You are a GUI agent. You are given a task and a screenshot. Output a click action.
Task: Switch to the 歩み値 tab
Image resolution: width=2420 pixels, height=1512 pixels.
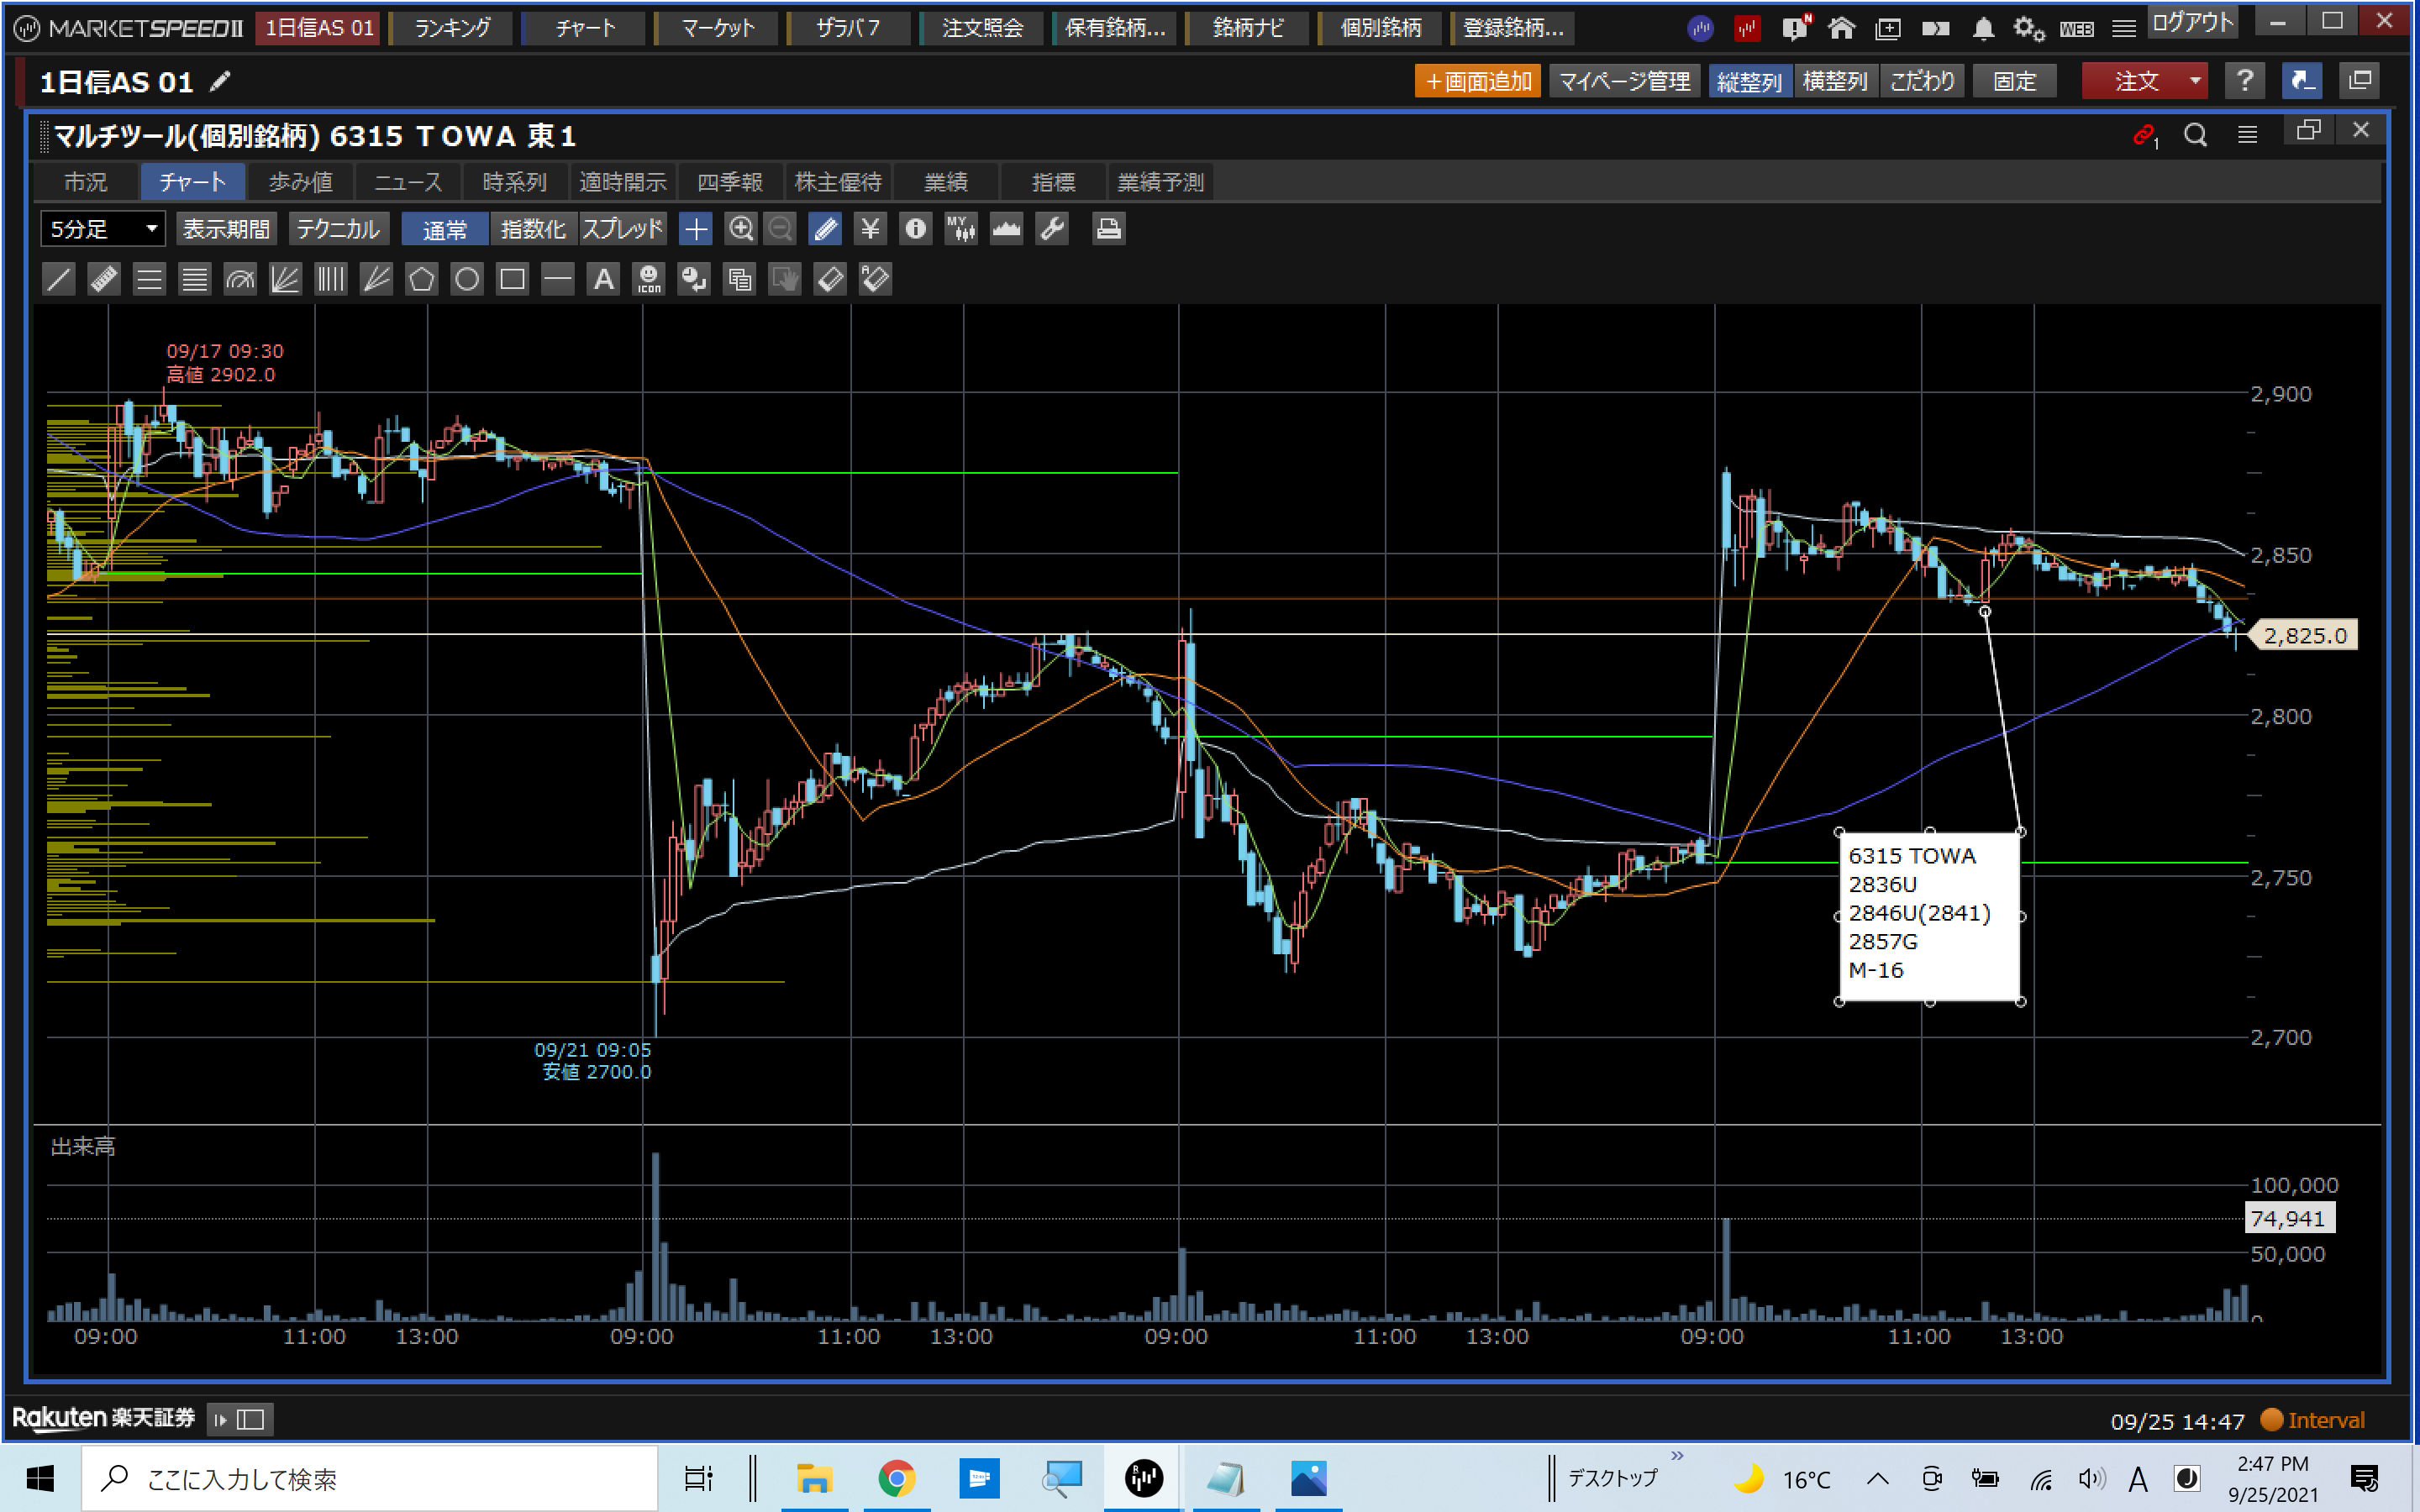click(300, 182)
